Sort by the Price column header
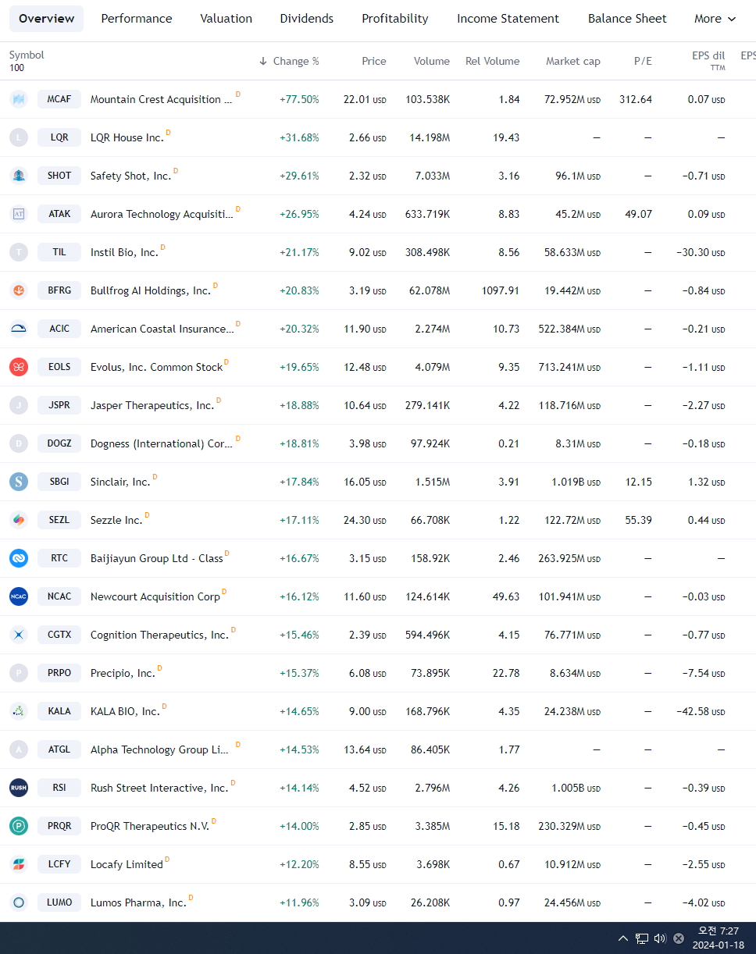The image size is (756, 954). 374,61
